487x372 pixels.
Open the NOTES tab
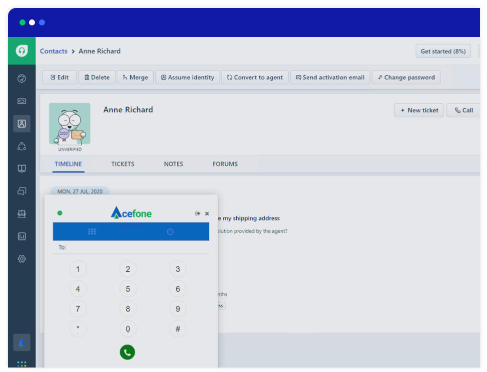(174, 164)
